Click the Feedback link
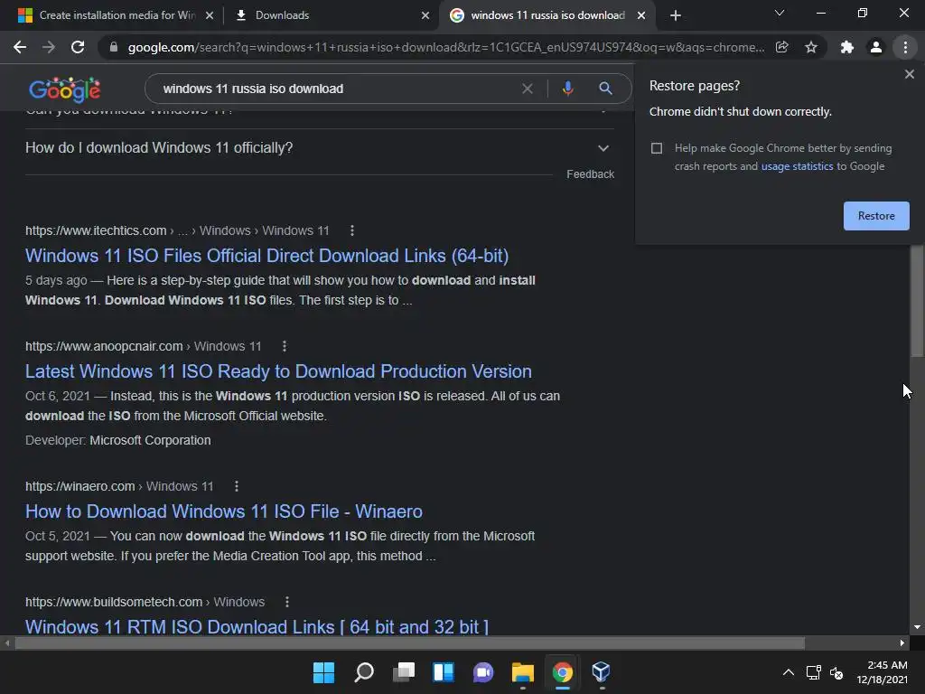This screenshot has height=694, width=925. pyautogui.click(x=590, y=174)
